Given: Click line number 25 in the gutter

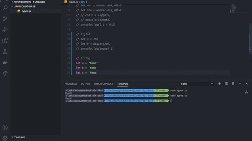Looking at the screenshot, I should tap(69, 72).
